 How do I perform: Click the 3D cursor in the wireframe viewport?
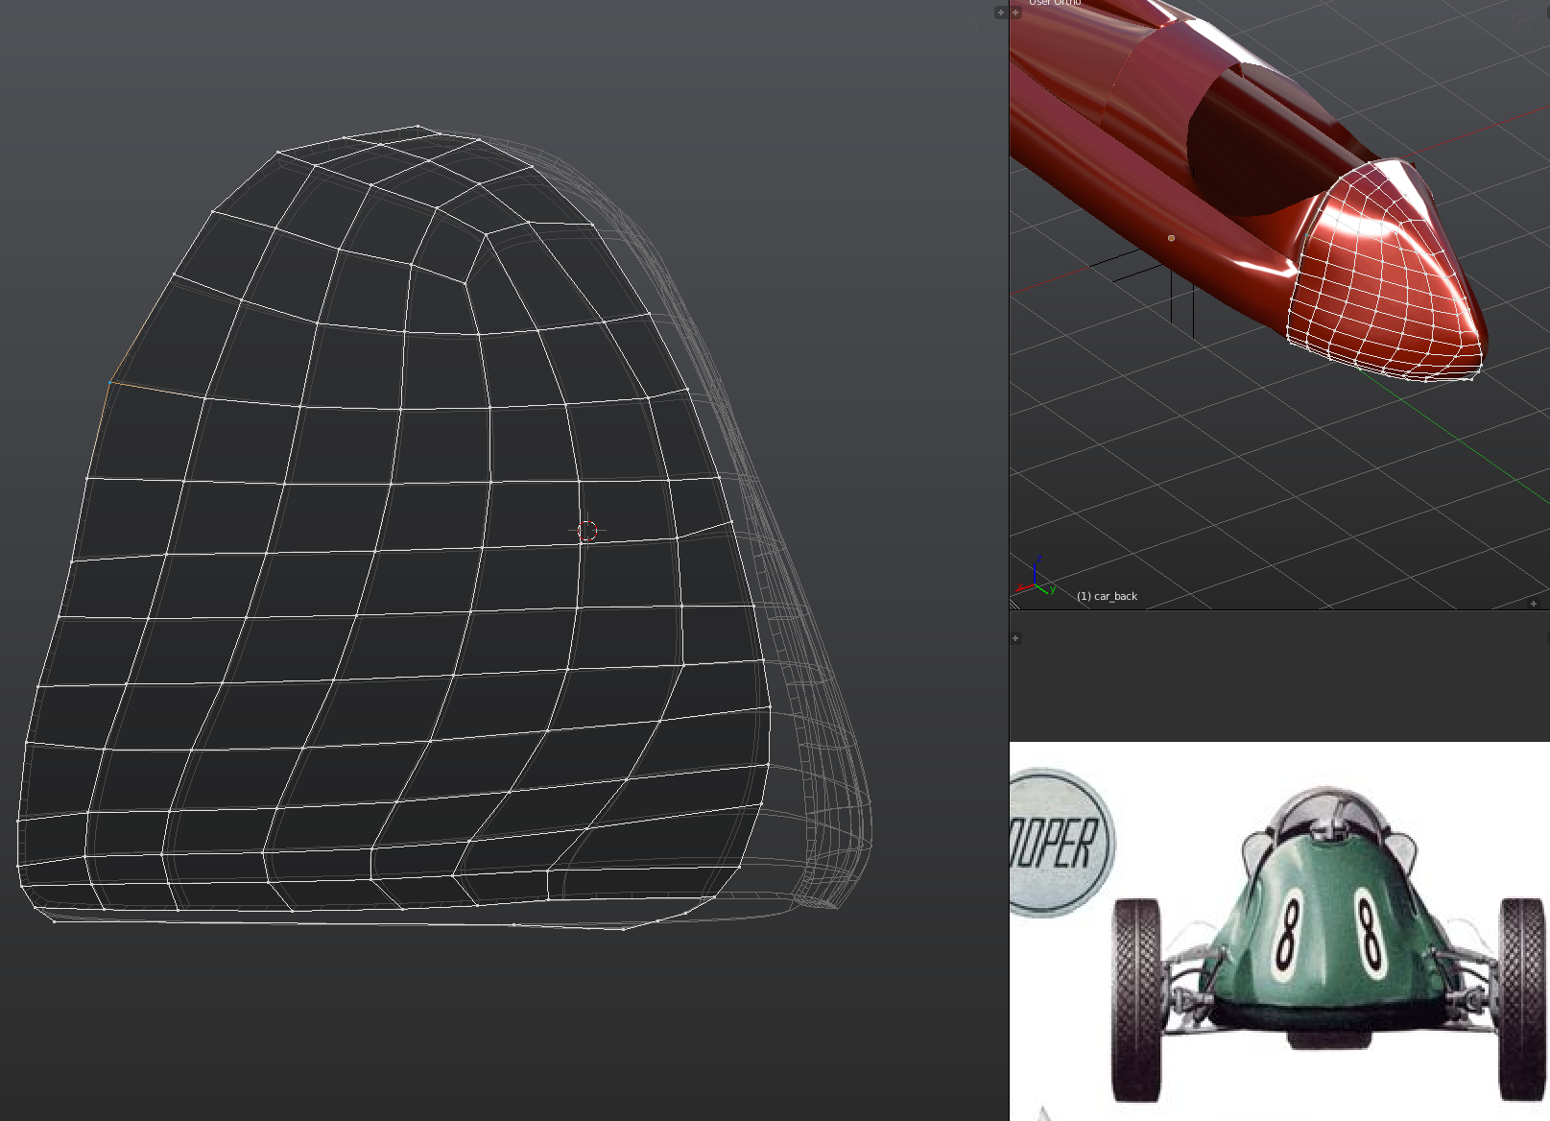point(587,530)
